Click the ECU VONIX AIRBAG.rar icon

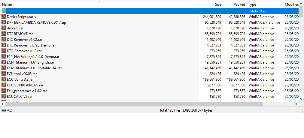[x=4, y=85]
